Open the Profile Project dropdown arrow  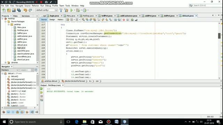(88, 10)
